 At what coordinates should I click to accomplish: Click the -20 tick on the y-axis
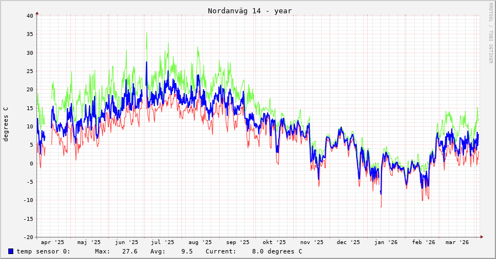coord(28,237)
